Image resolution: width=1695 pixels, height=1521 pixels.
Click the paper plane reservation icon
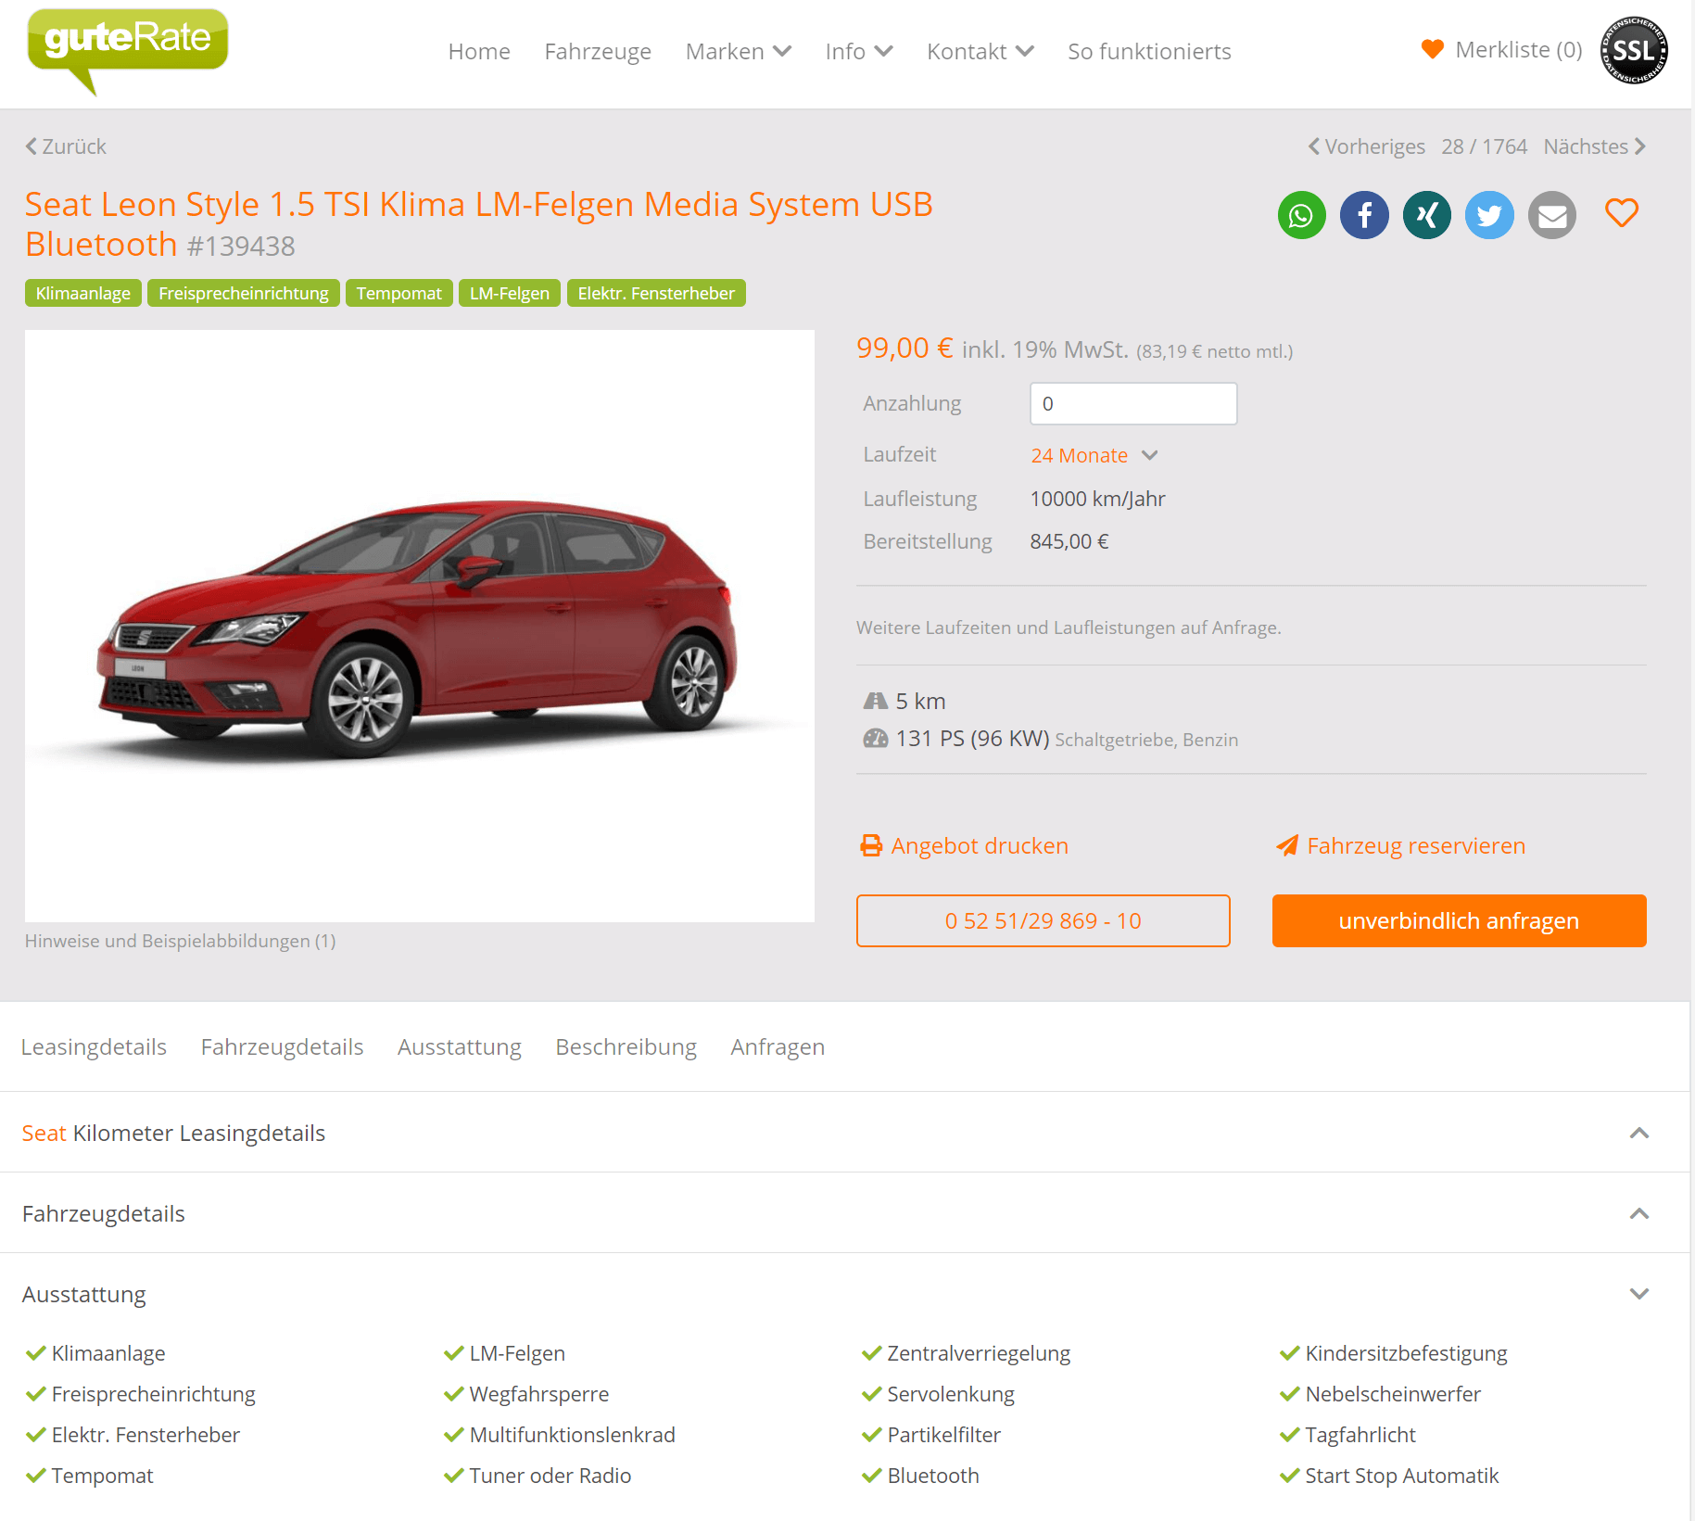(1287, 845)
